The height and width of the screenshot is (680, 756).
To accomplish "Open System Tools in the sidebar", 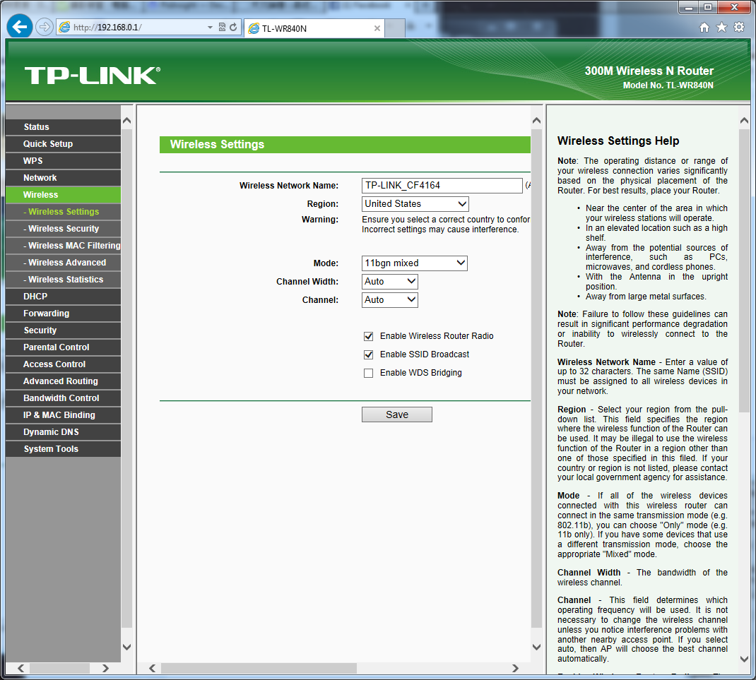I will coord(51,449).
